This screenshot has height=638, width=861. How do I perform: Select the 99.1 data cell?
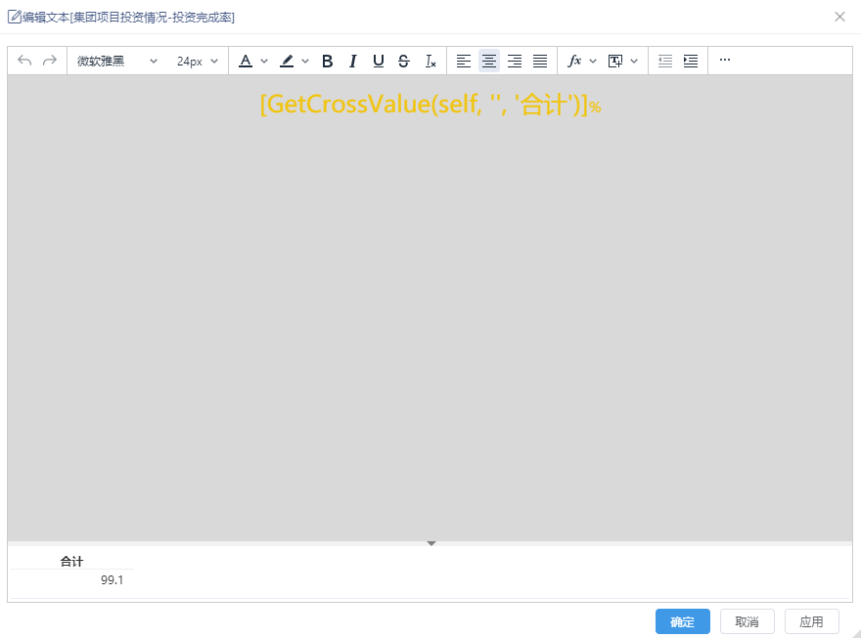coord(112,580)
